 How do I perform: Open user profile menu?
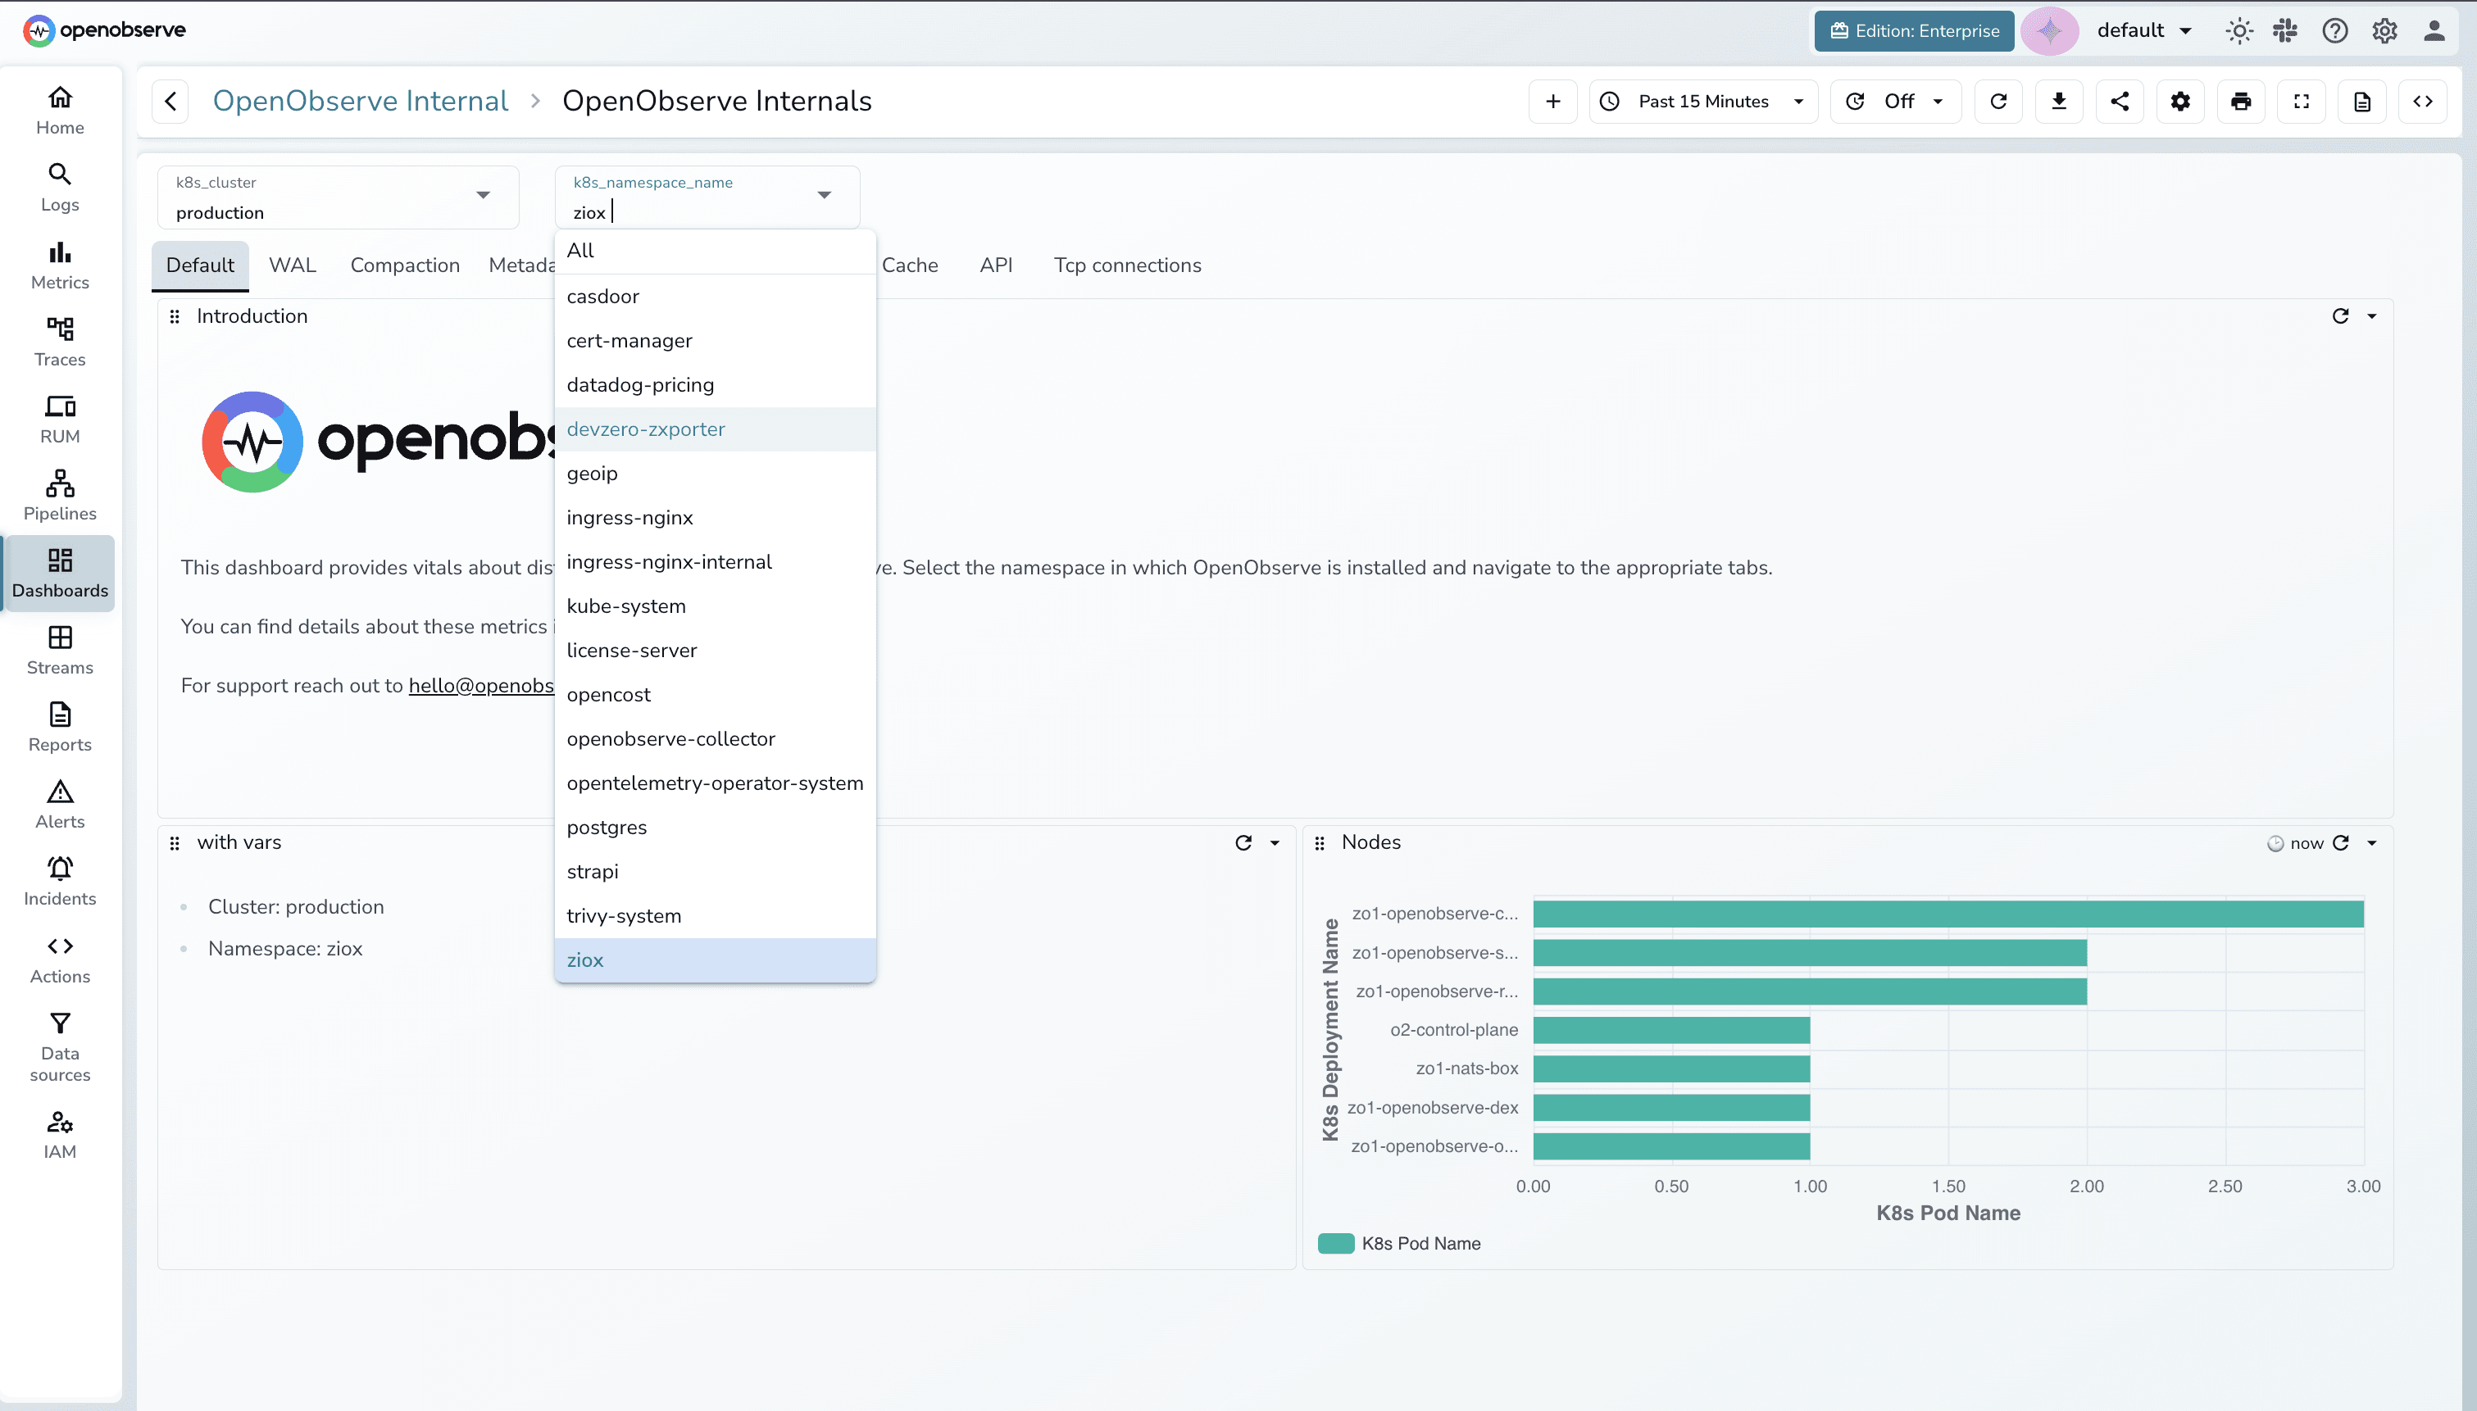pos(2434,30)
